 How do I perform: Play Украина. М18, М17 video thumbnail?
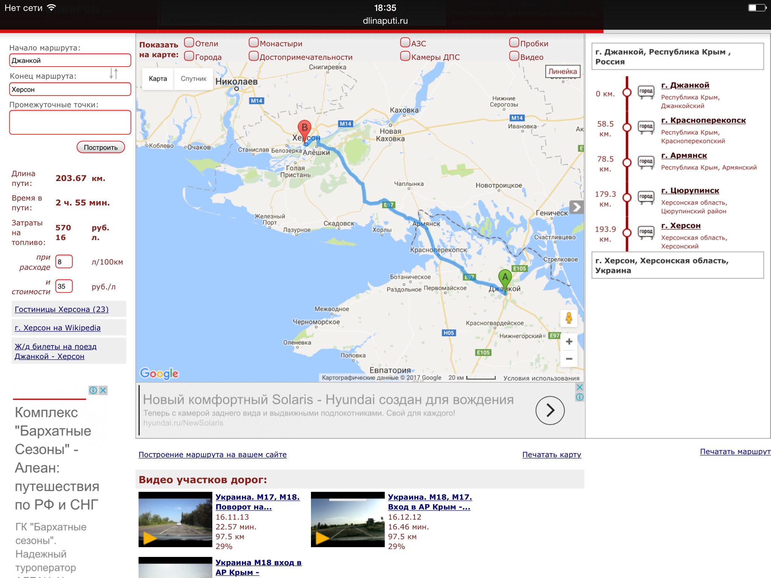(x=348, y=519)
